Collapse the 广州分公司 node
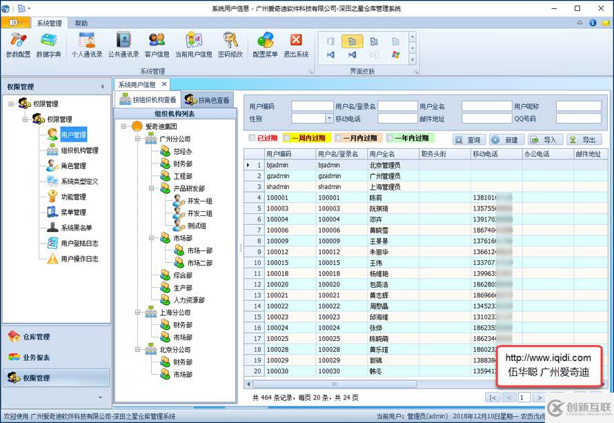The image size is (614, 423). tap(137, 139)
